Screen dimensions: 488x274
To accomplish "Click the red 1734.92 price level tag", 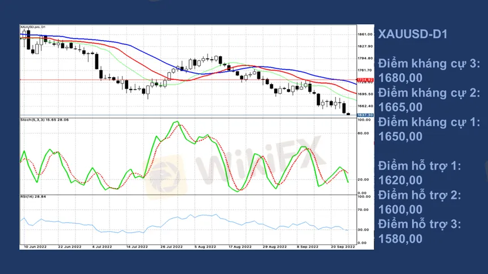I will (365, 80).
